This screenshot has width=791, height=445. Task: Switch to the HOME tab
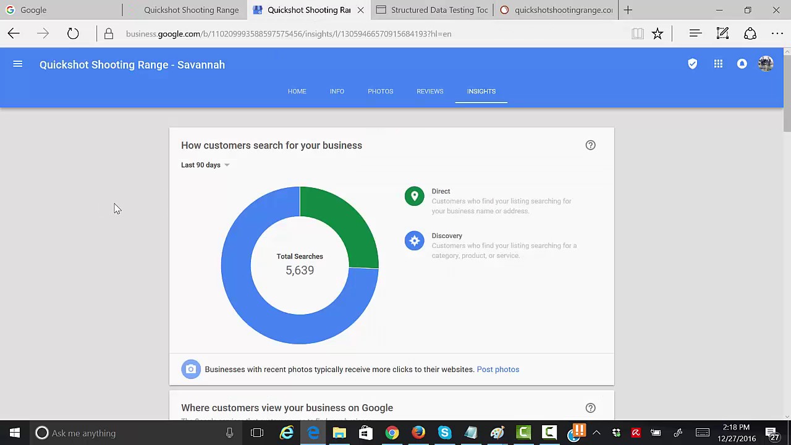[x=297, y=91]
